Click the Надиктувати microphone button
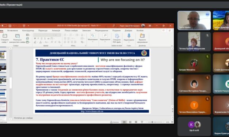Viewport: 229px width, 137px height. tap(129, 38)
